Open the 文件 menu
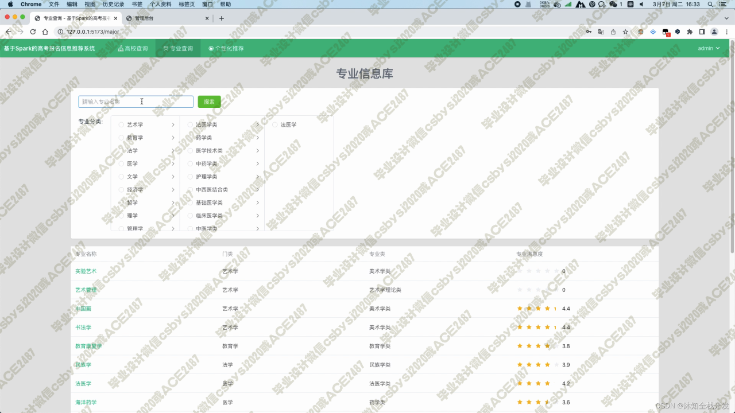The height and width of the screenshot is (413, 735). pyautogui.click(x=54, y=4)
